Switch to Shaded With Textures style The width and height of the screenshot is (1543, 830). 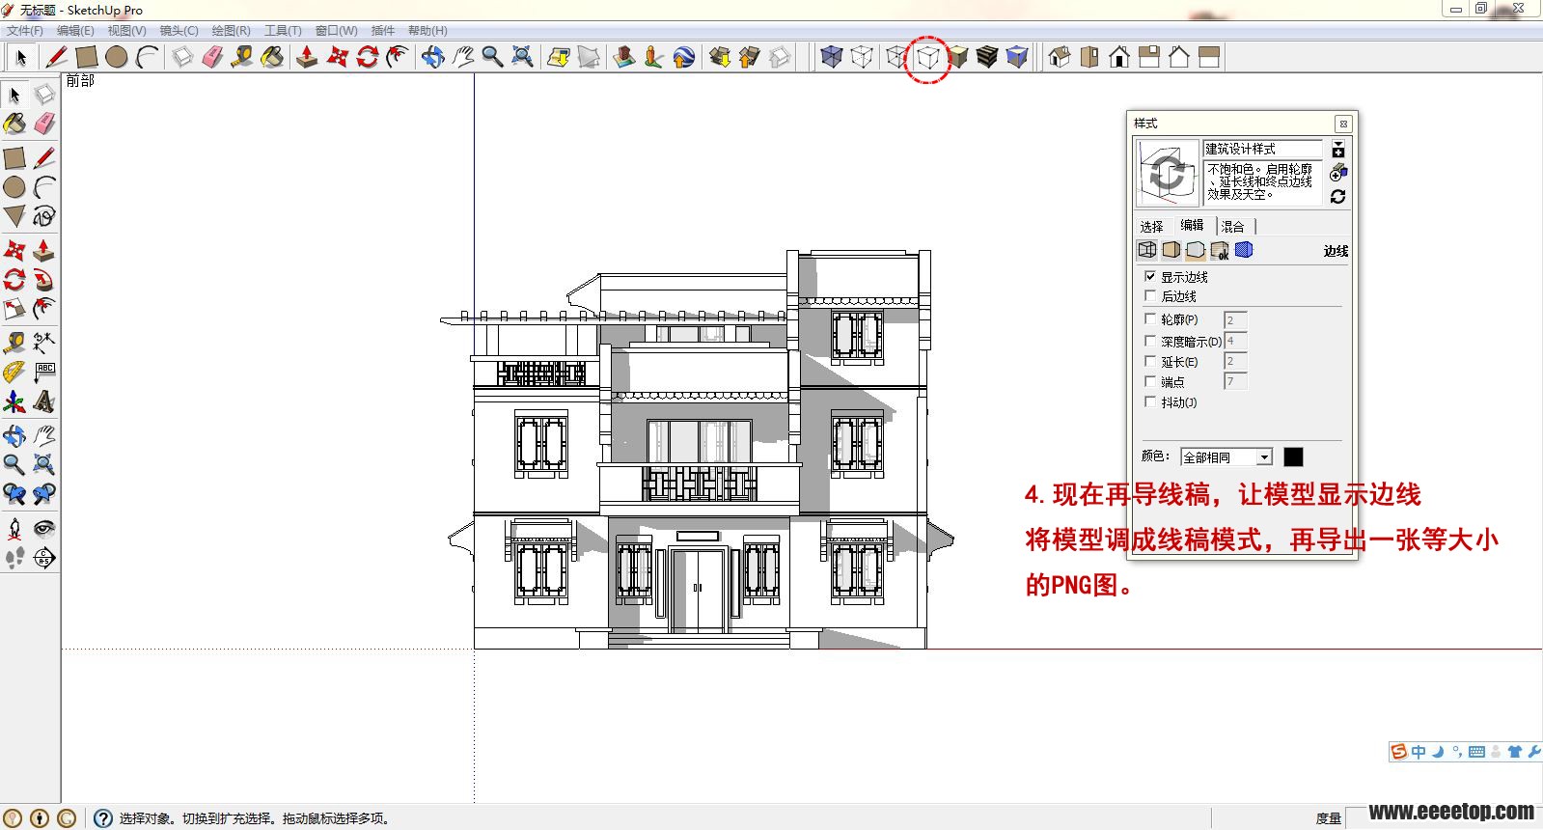tap(987, 57)
